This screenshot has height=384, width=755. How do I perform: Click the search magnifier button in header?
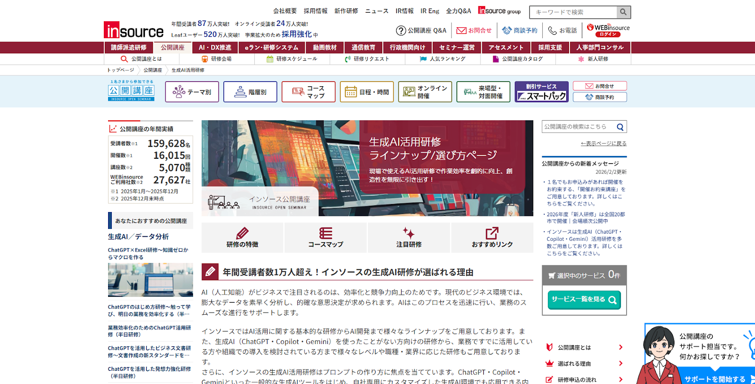[623, 12]
